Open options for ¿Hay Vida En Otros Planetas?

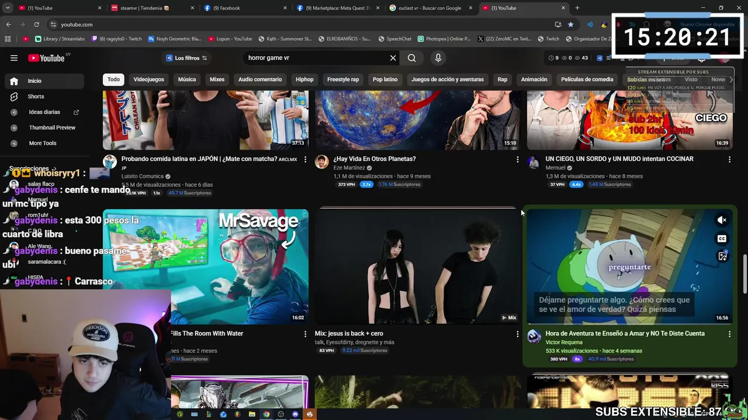pos(517,159)
